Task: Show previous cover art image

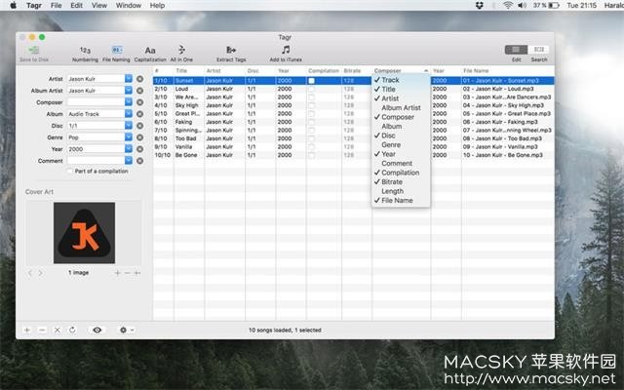Action: point(30,273)
